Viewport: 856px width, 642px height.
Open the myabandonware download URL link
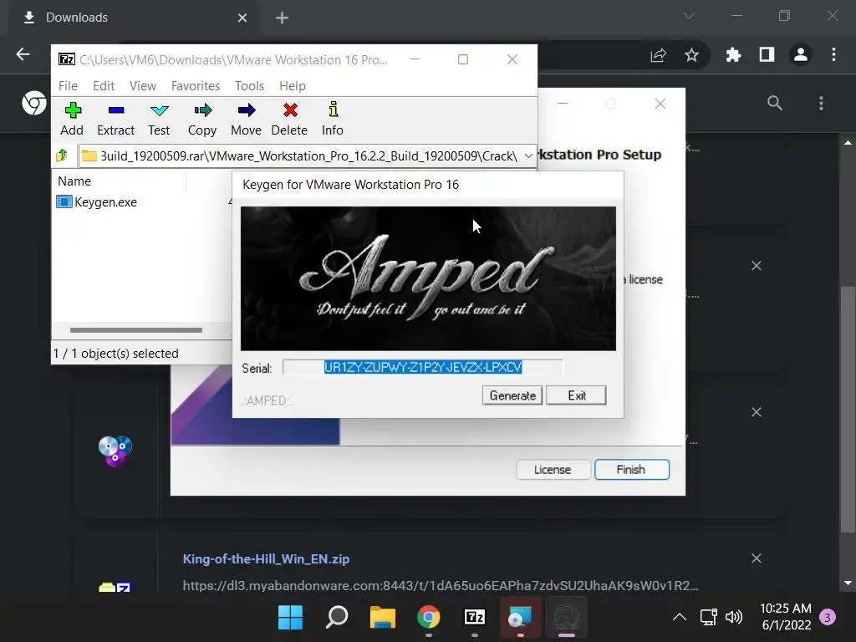tap(441, 586)
